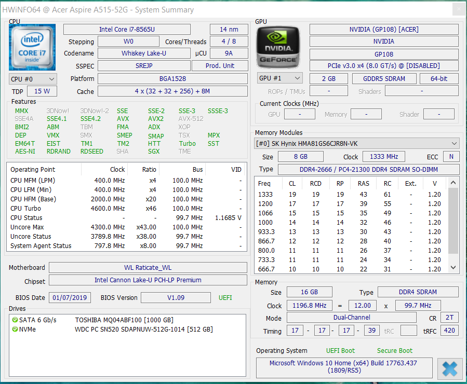The image size is (467, 384).
Task: Click the module Size 8 GB field
Action: click(x=301, y=157)
